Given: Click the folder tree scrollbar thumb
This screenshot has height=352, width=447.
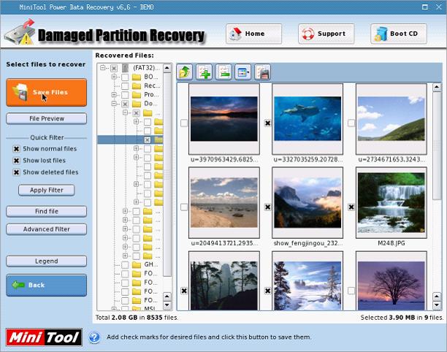Looking at the screenshot, I should coord(167,174).
